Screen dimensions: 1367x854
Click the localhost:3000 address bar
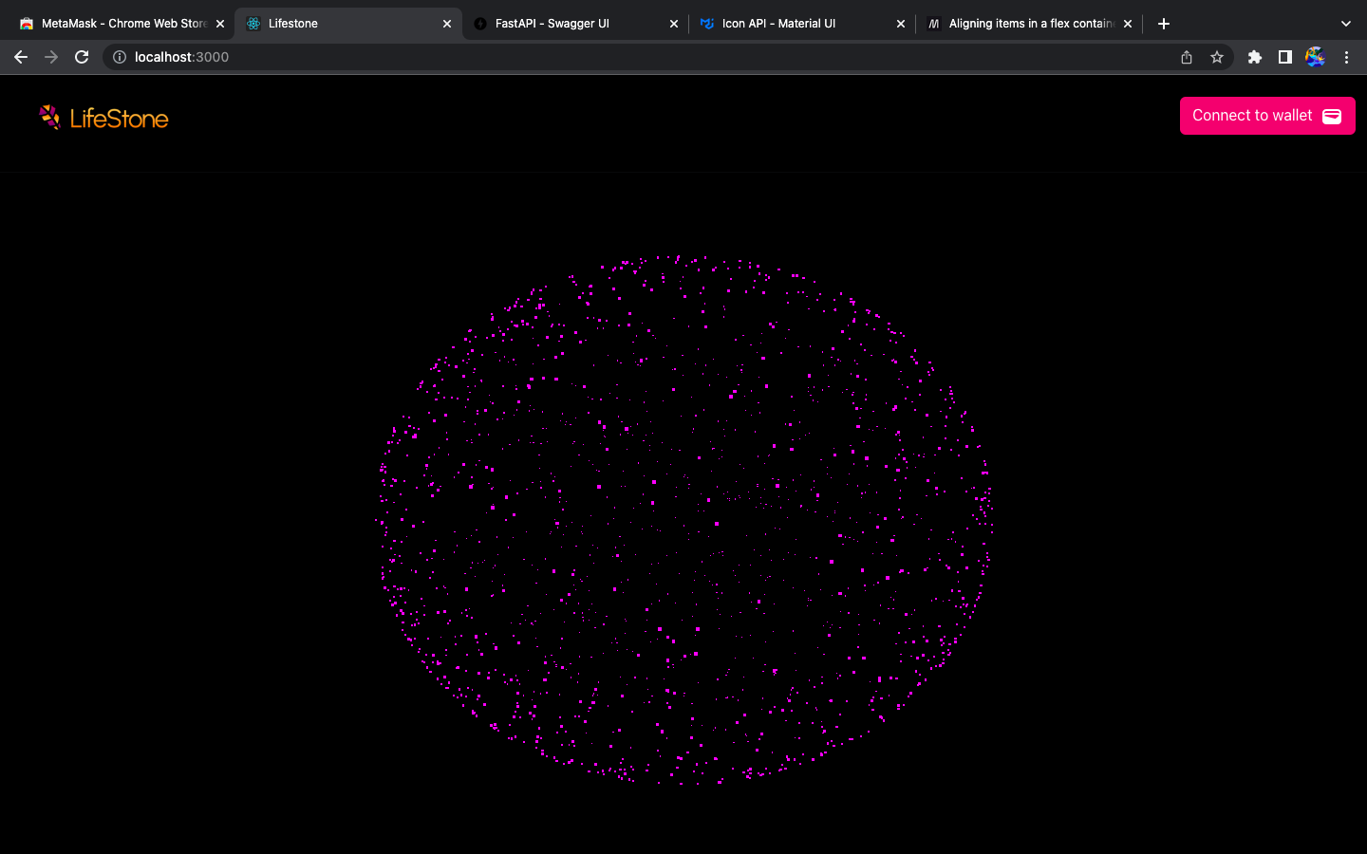point(646,57)
